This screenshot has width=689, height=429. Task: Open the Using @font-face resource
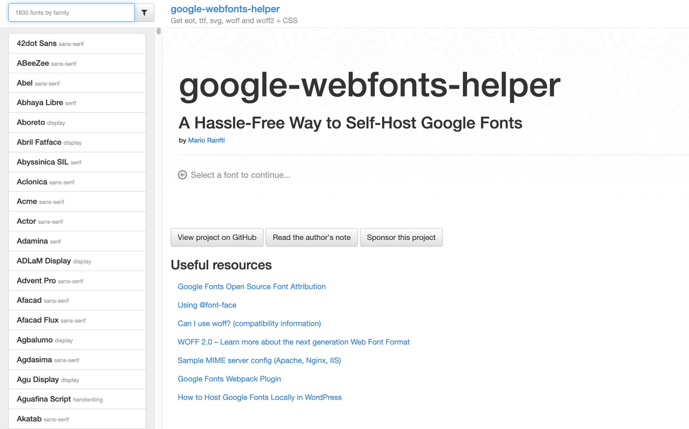tap(207, 305)
